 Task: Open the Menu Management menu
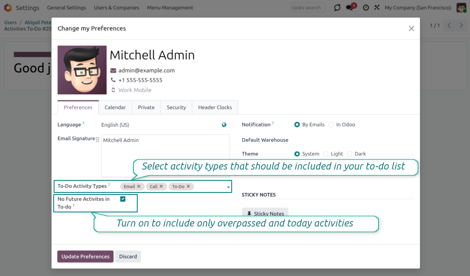click(x=170, y=7)
